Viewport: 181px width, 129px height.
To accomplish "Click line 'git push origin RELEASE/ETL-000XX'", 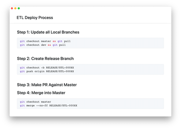I will (x=47, y=71).
